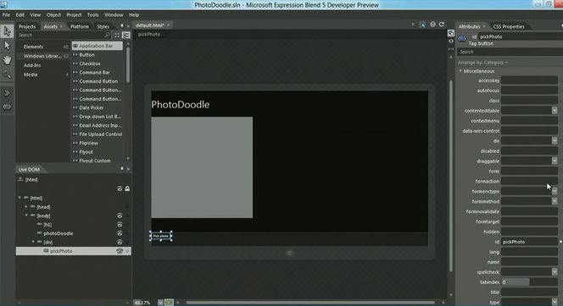Switch Assets to list view mode
The width and height of the screenshot is (563, 306).
[x=126, y=35]
